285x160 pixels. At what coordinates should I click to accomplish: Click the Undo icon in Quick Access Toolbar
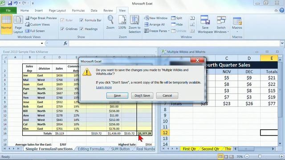pyautogui.click(x=16, y=3)
